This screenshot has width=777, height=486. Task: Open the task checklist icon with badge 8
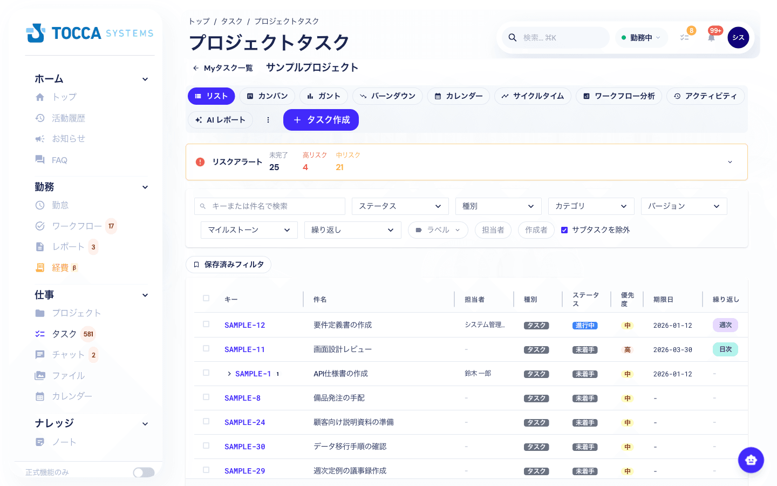pos(684,37)
